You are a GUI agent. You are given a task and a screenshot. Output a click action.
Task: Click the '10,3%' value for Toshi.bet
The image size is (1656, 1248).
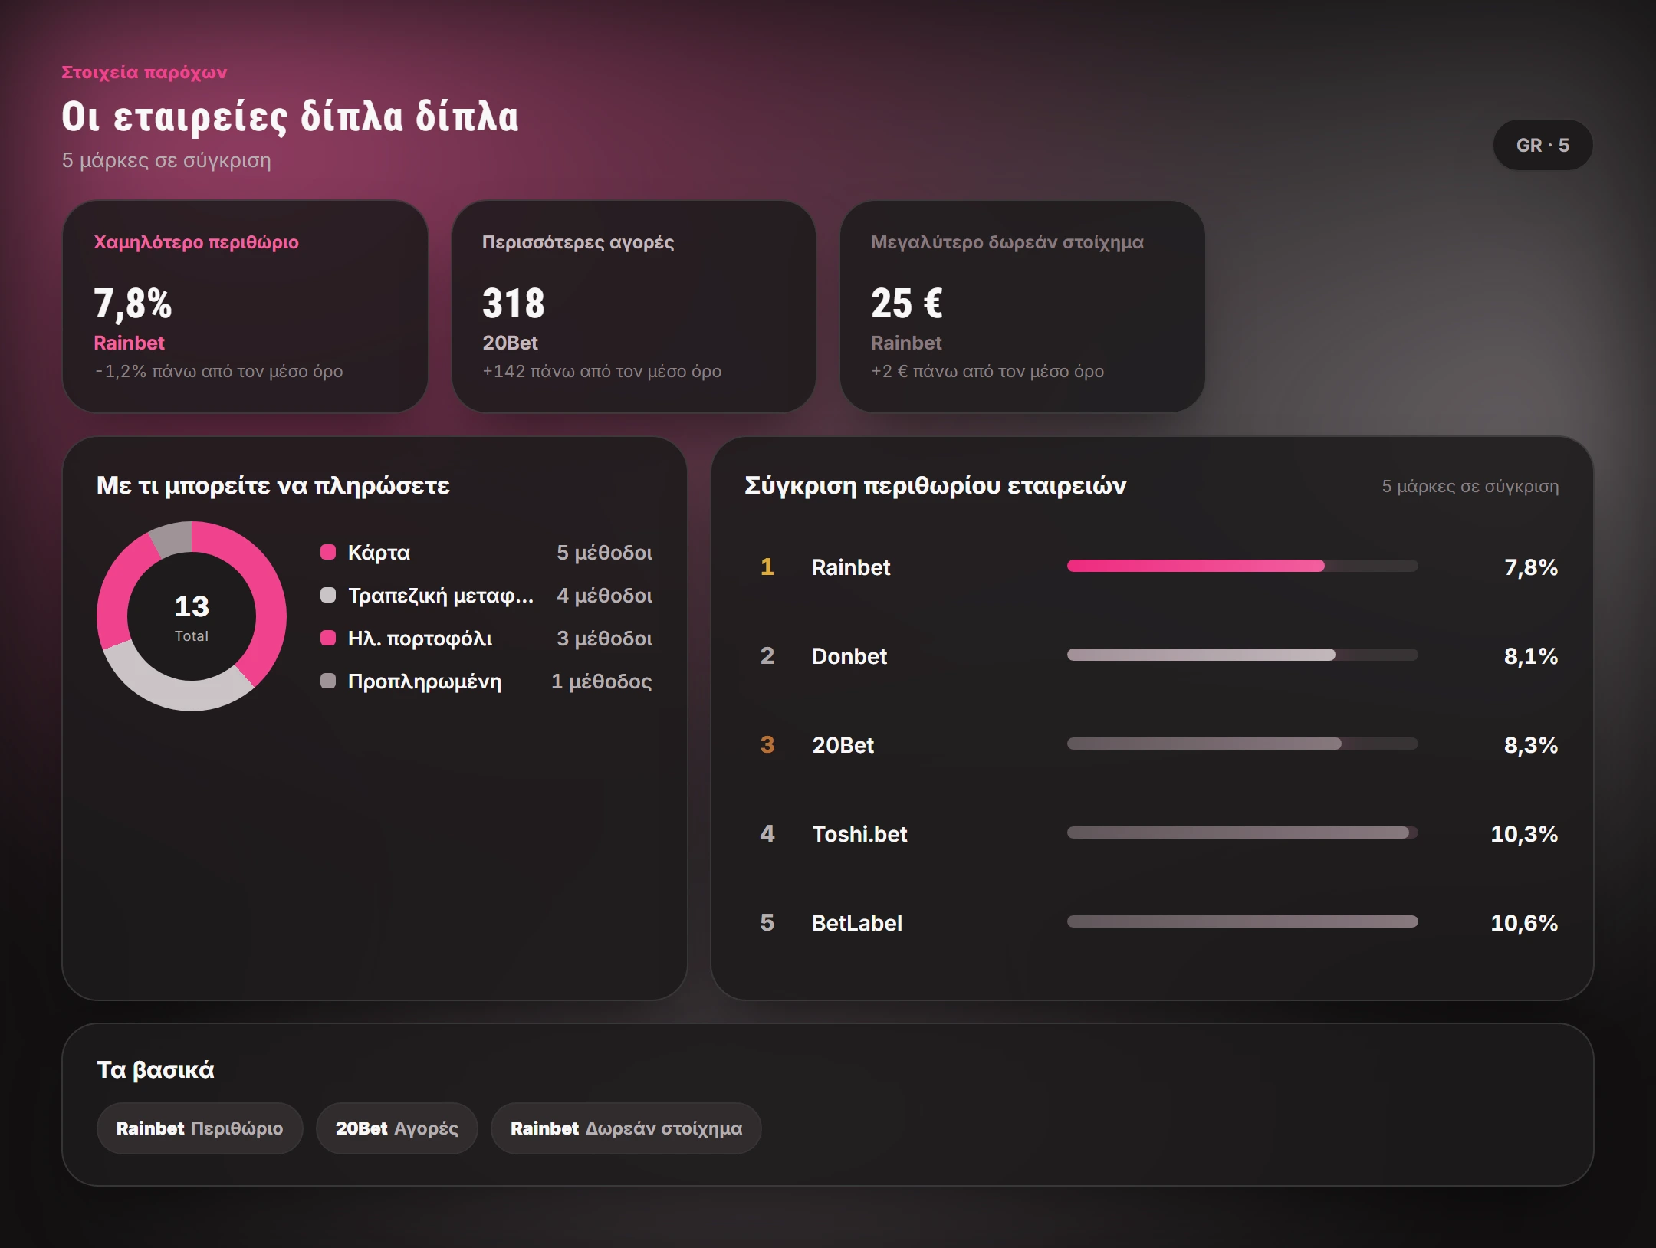click(1524, 834)
